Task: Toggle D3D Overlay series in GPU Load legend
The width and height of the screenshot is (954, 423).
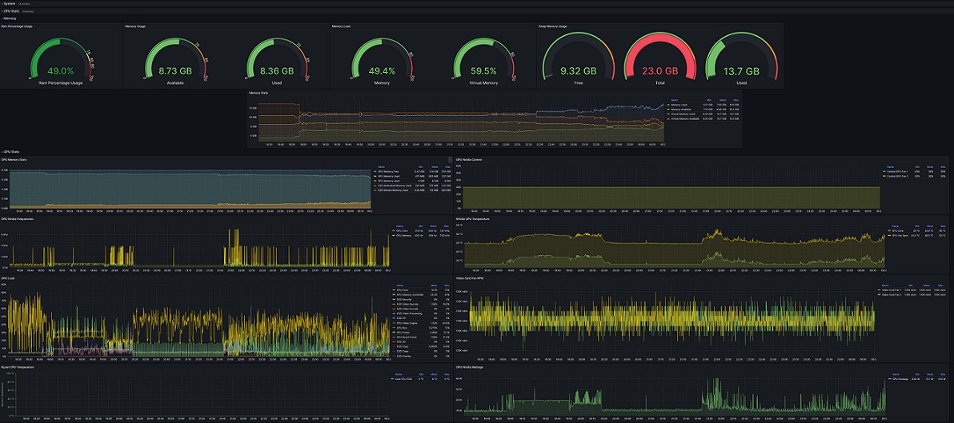Action: (x=404, y=356)
